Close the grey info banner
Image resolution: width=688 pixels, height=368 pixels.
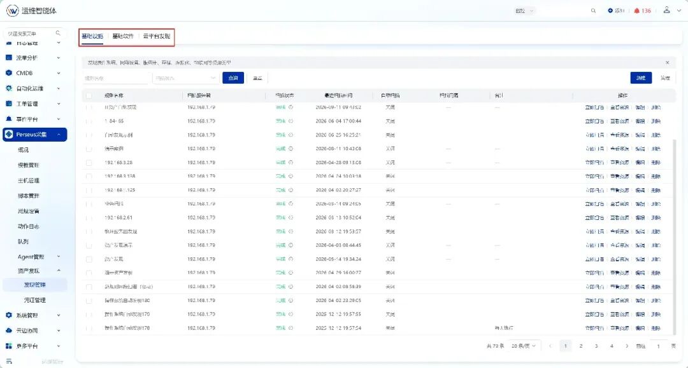click(668, 62)
